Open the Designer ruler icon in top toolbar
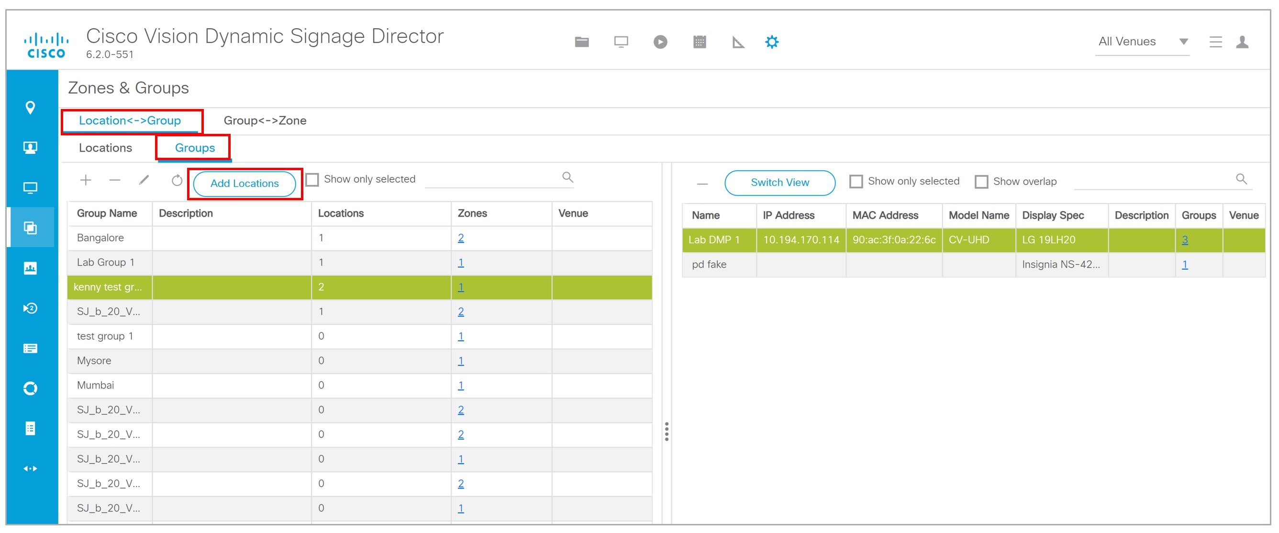 point(738,42)
